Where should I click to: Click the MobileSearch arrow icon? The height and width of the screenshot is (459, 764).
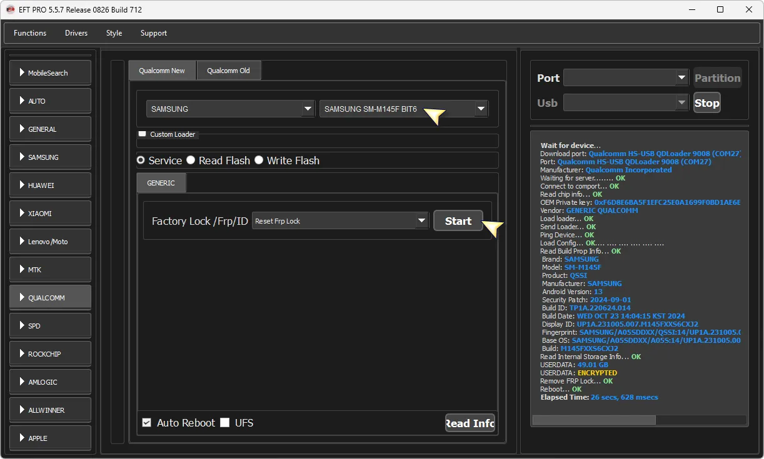click(22, 72)
